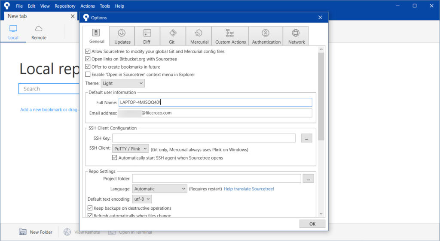Click the Open in Terminal icon
This screenshot has width=440, height=241.
click(112, 232)
